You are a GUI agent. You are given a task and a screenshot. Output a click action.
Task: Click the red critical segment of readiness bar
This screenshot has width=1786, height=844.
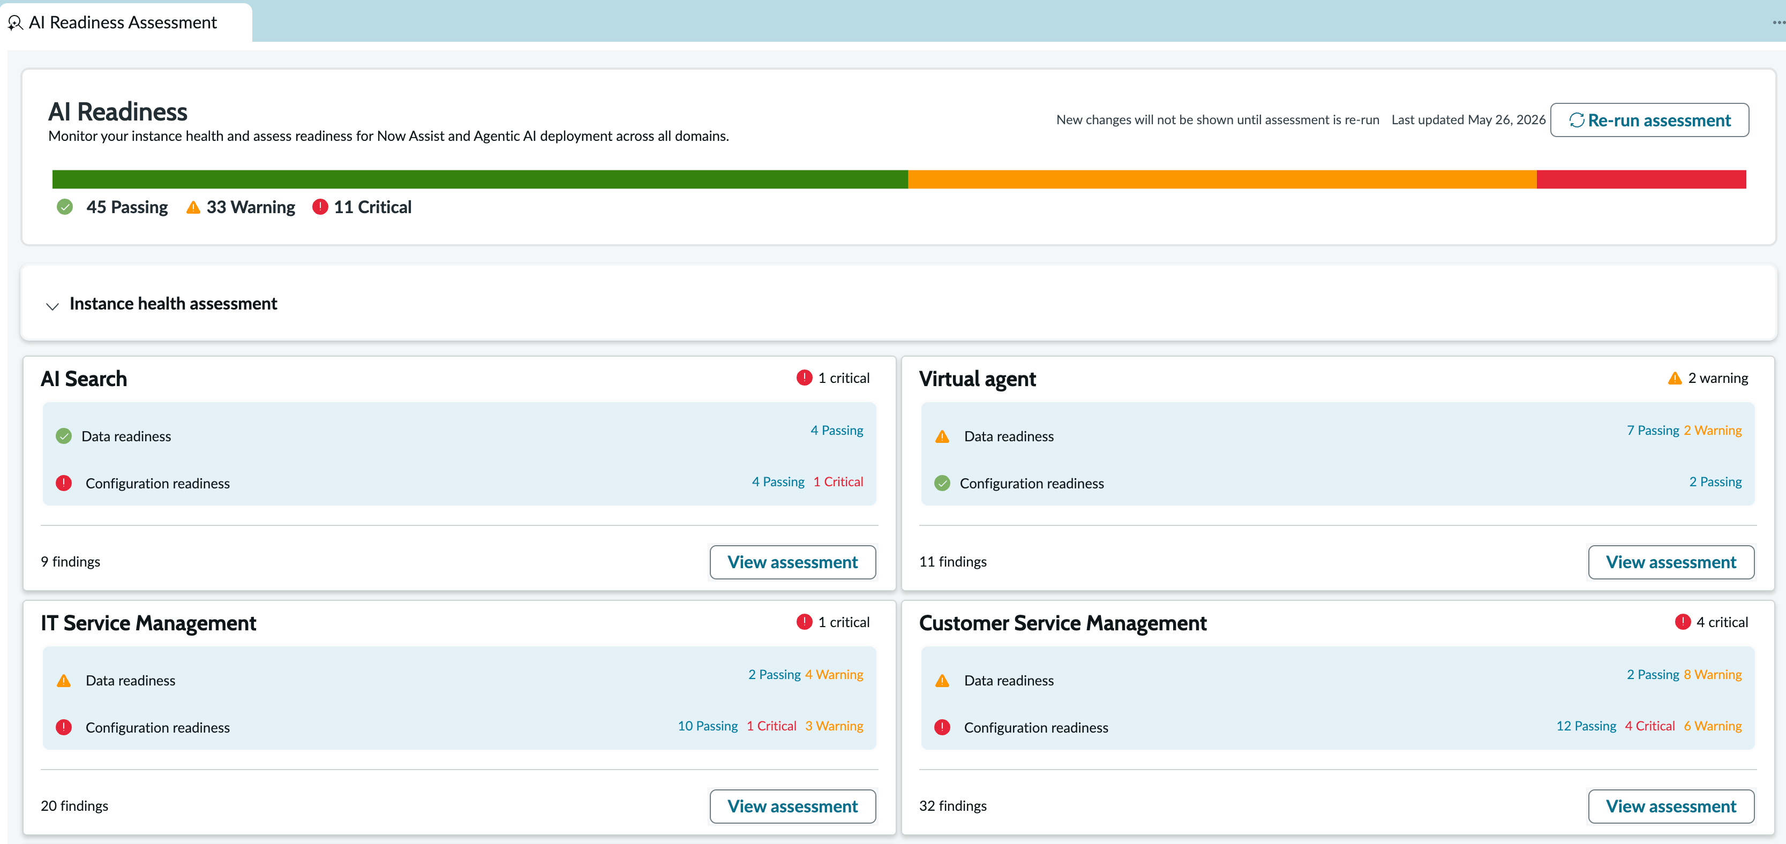pos(1641,179)
